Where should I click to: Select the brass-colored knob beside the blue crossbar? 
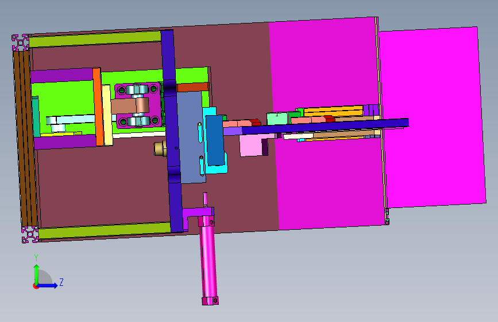160,148
